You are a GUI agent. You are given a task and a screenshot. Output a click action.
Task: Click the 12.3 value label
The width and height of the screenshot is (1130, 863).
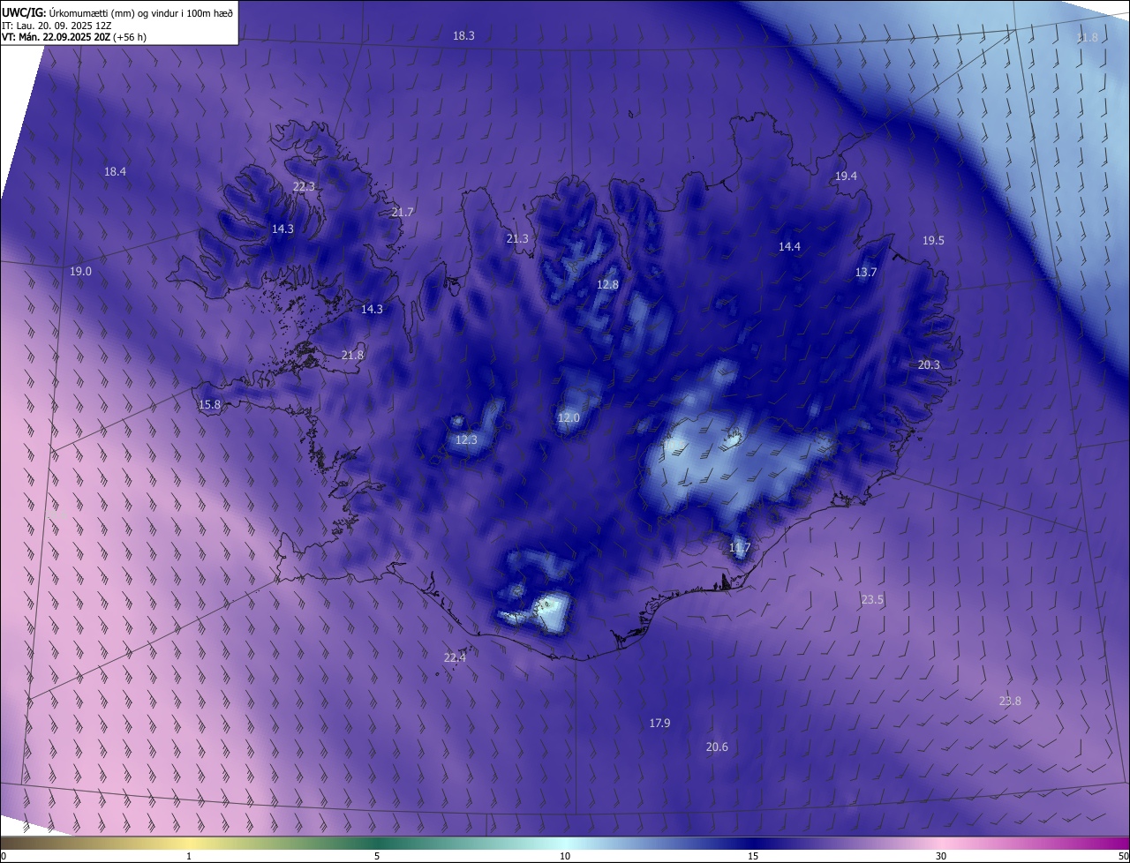pyautogui.click(x=466, y=440)
